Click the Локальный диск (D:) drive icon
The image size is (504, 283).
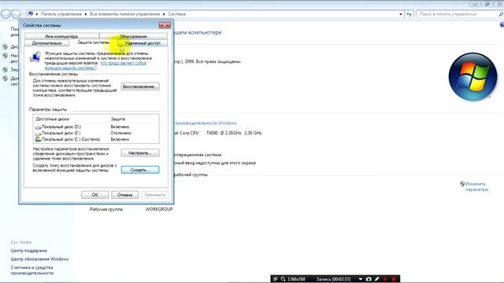(38, 127)
